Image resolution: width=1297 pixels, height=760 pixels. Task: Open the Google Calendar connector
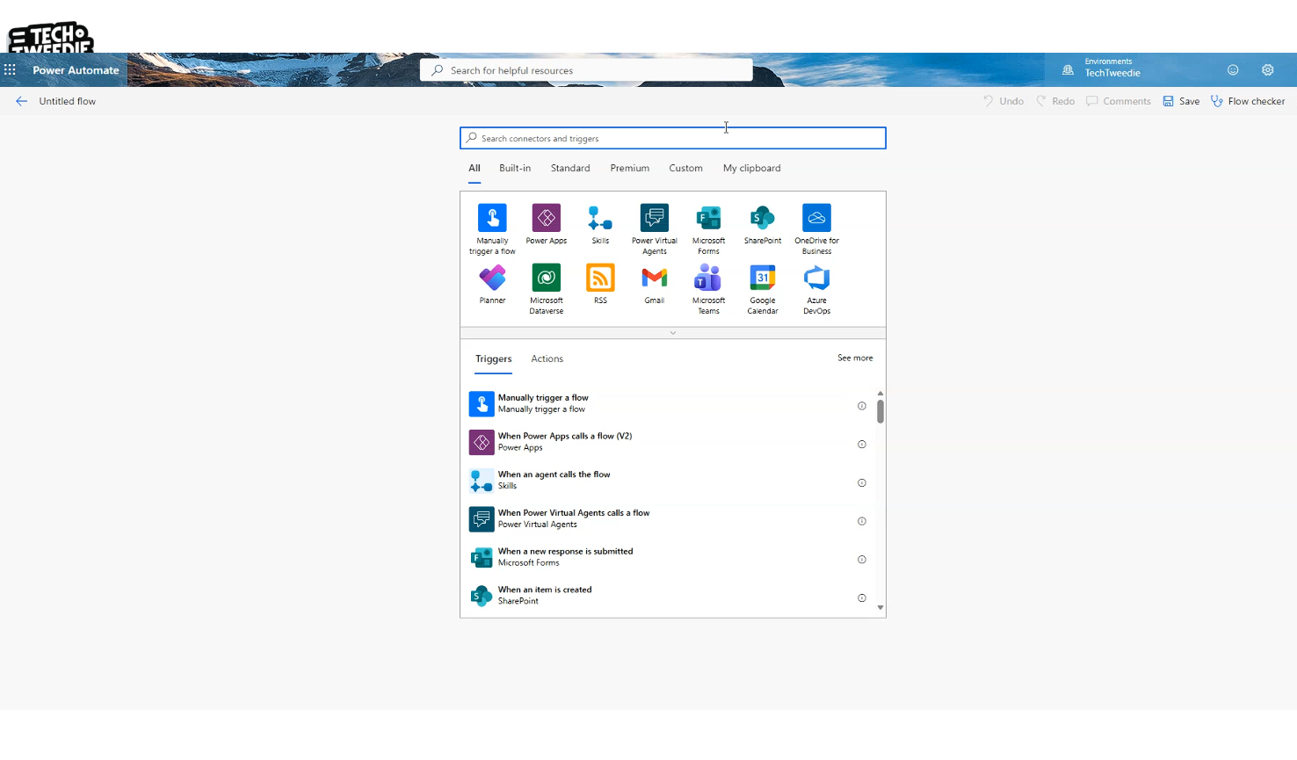click(762, 279)
